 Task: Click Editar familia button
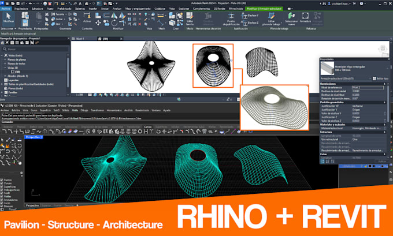tap(190, 18)
